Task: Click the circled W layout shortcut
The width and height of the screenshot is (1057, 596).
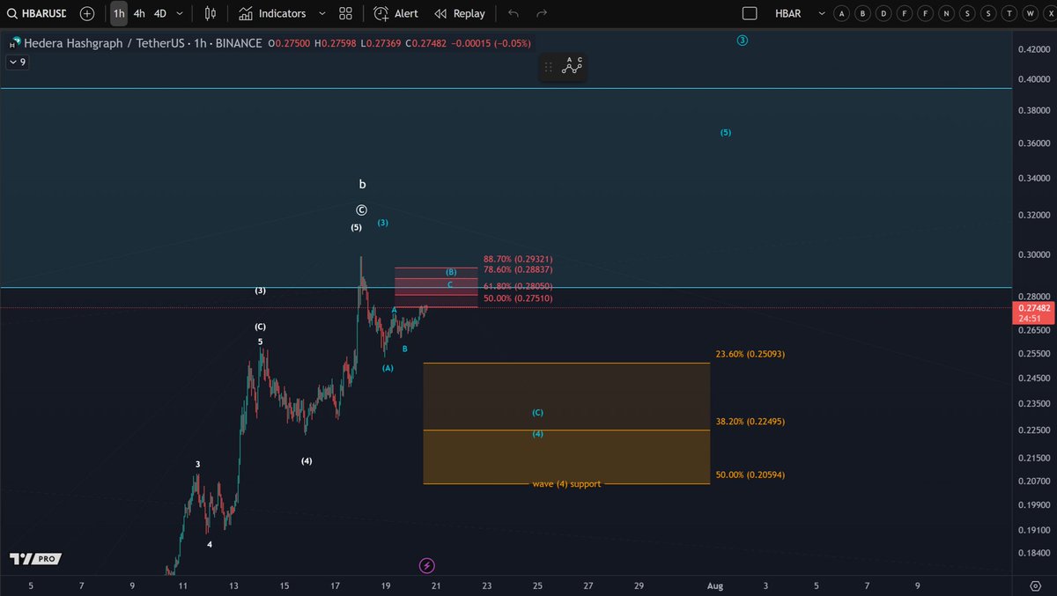Action: tap(1031, 13)
